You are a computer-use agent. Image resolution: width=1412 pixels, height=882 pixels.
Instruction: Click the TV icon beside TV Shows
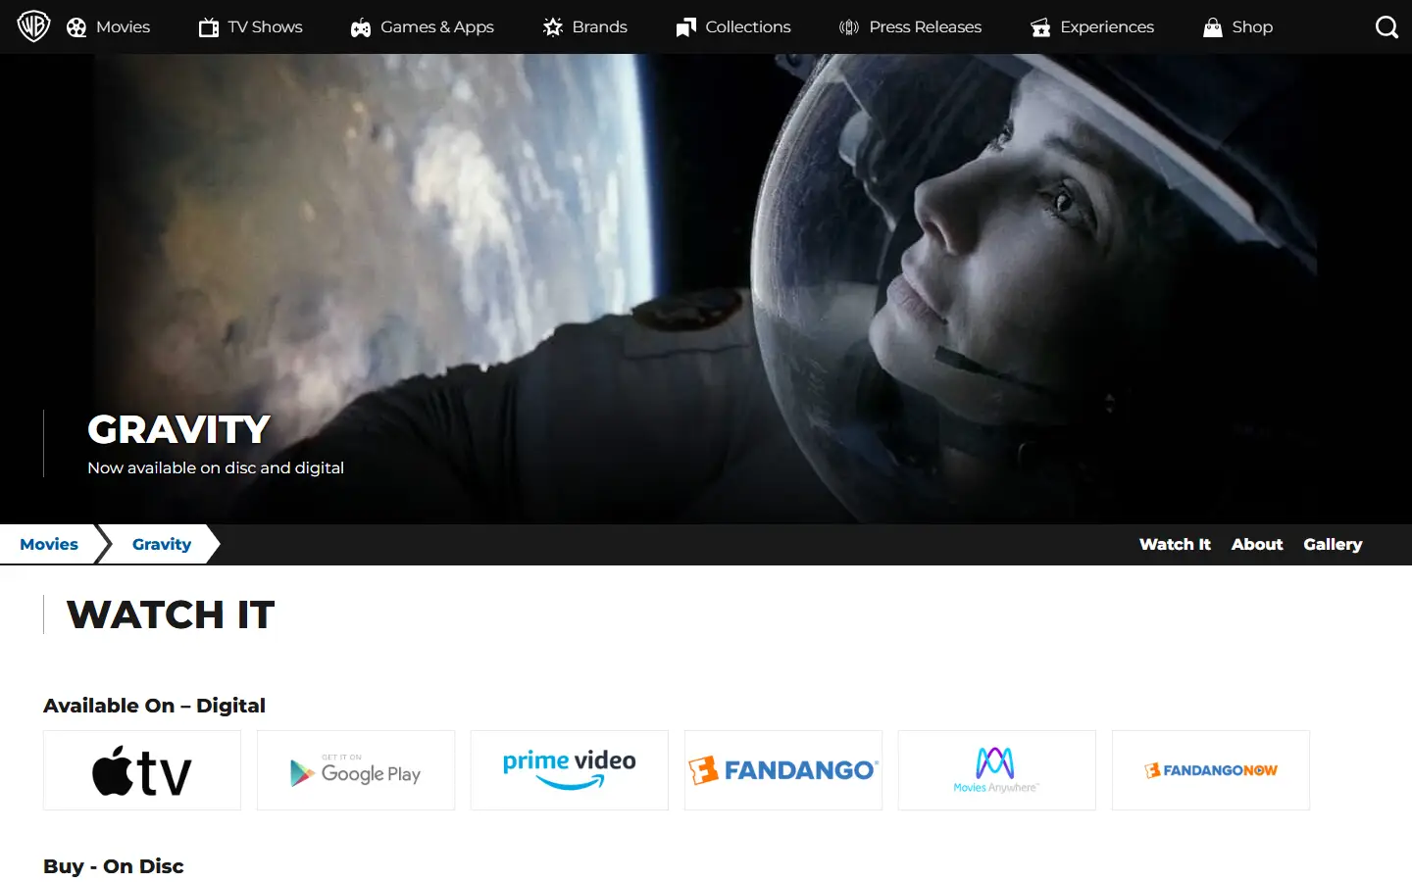click(209, 27)
